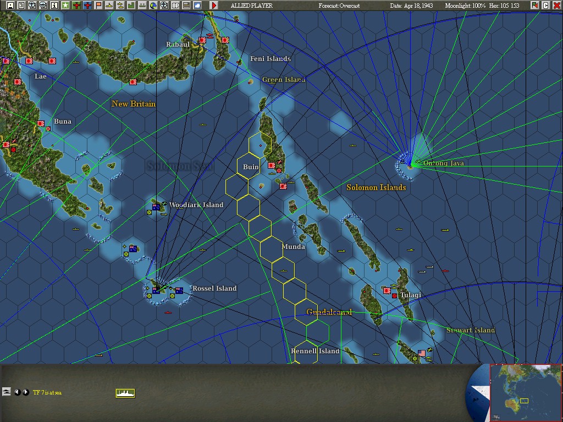
Task: Click the green factory industry icon
Action: pyautogui.click(x=131, y=5)
